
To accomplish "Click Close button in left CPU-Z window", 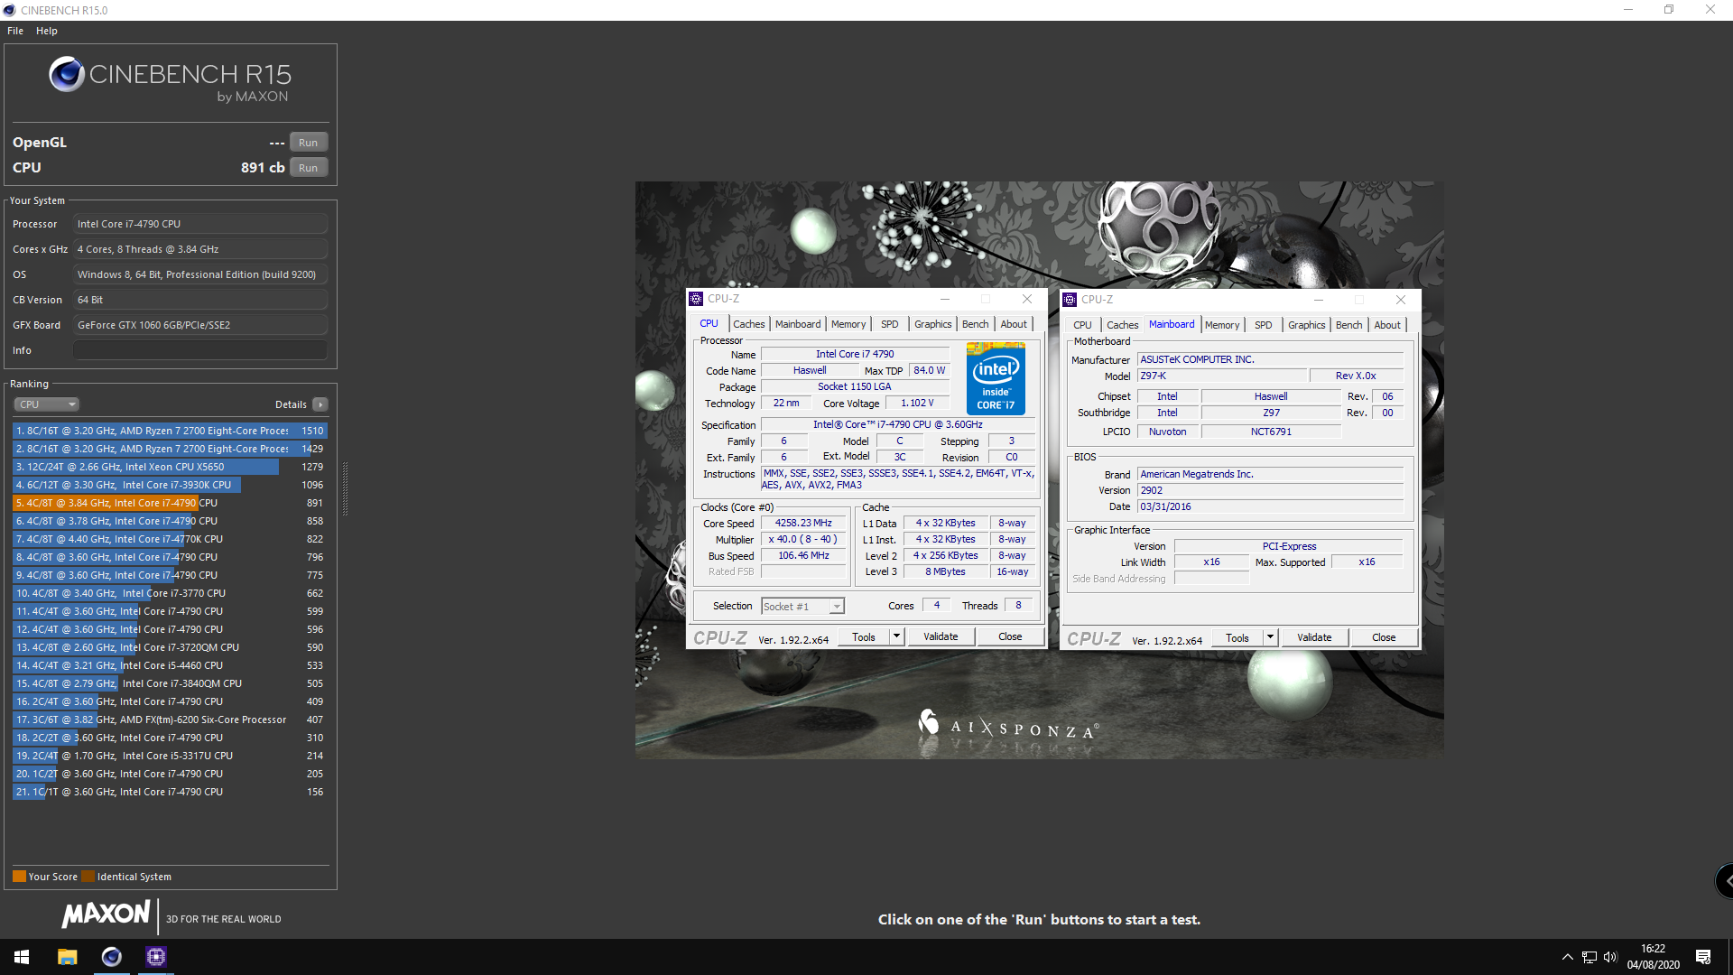I will click(1010, 636).
